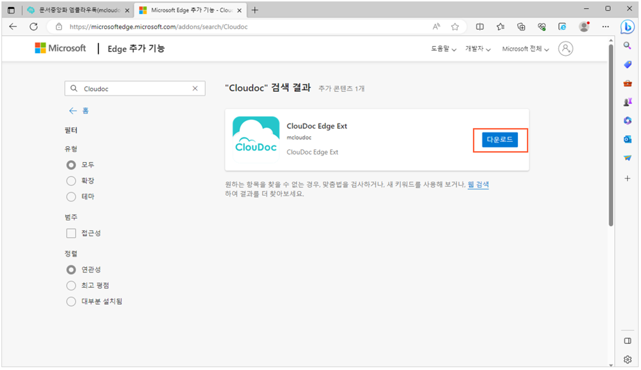
Task: Click the ClouDoc extension logo thumbnail
Action: click(x=256, y=139)
